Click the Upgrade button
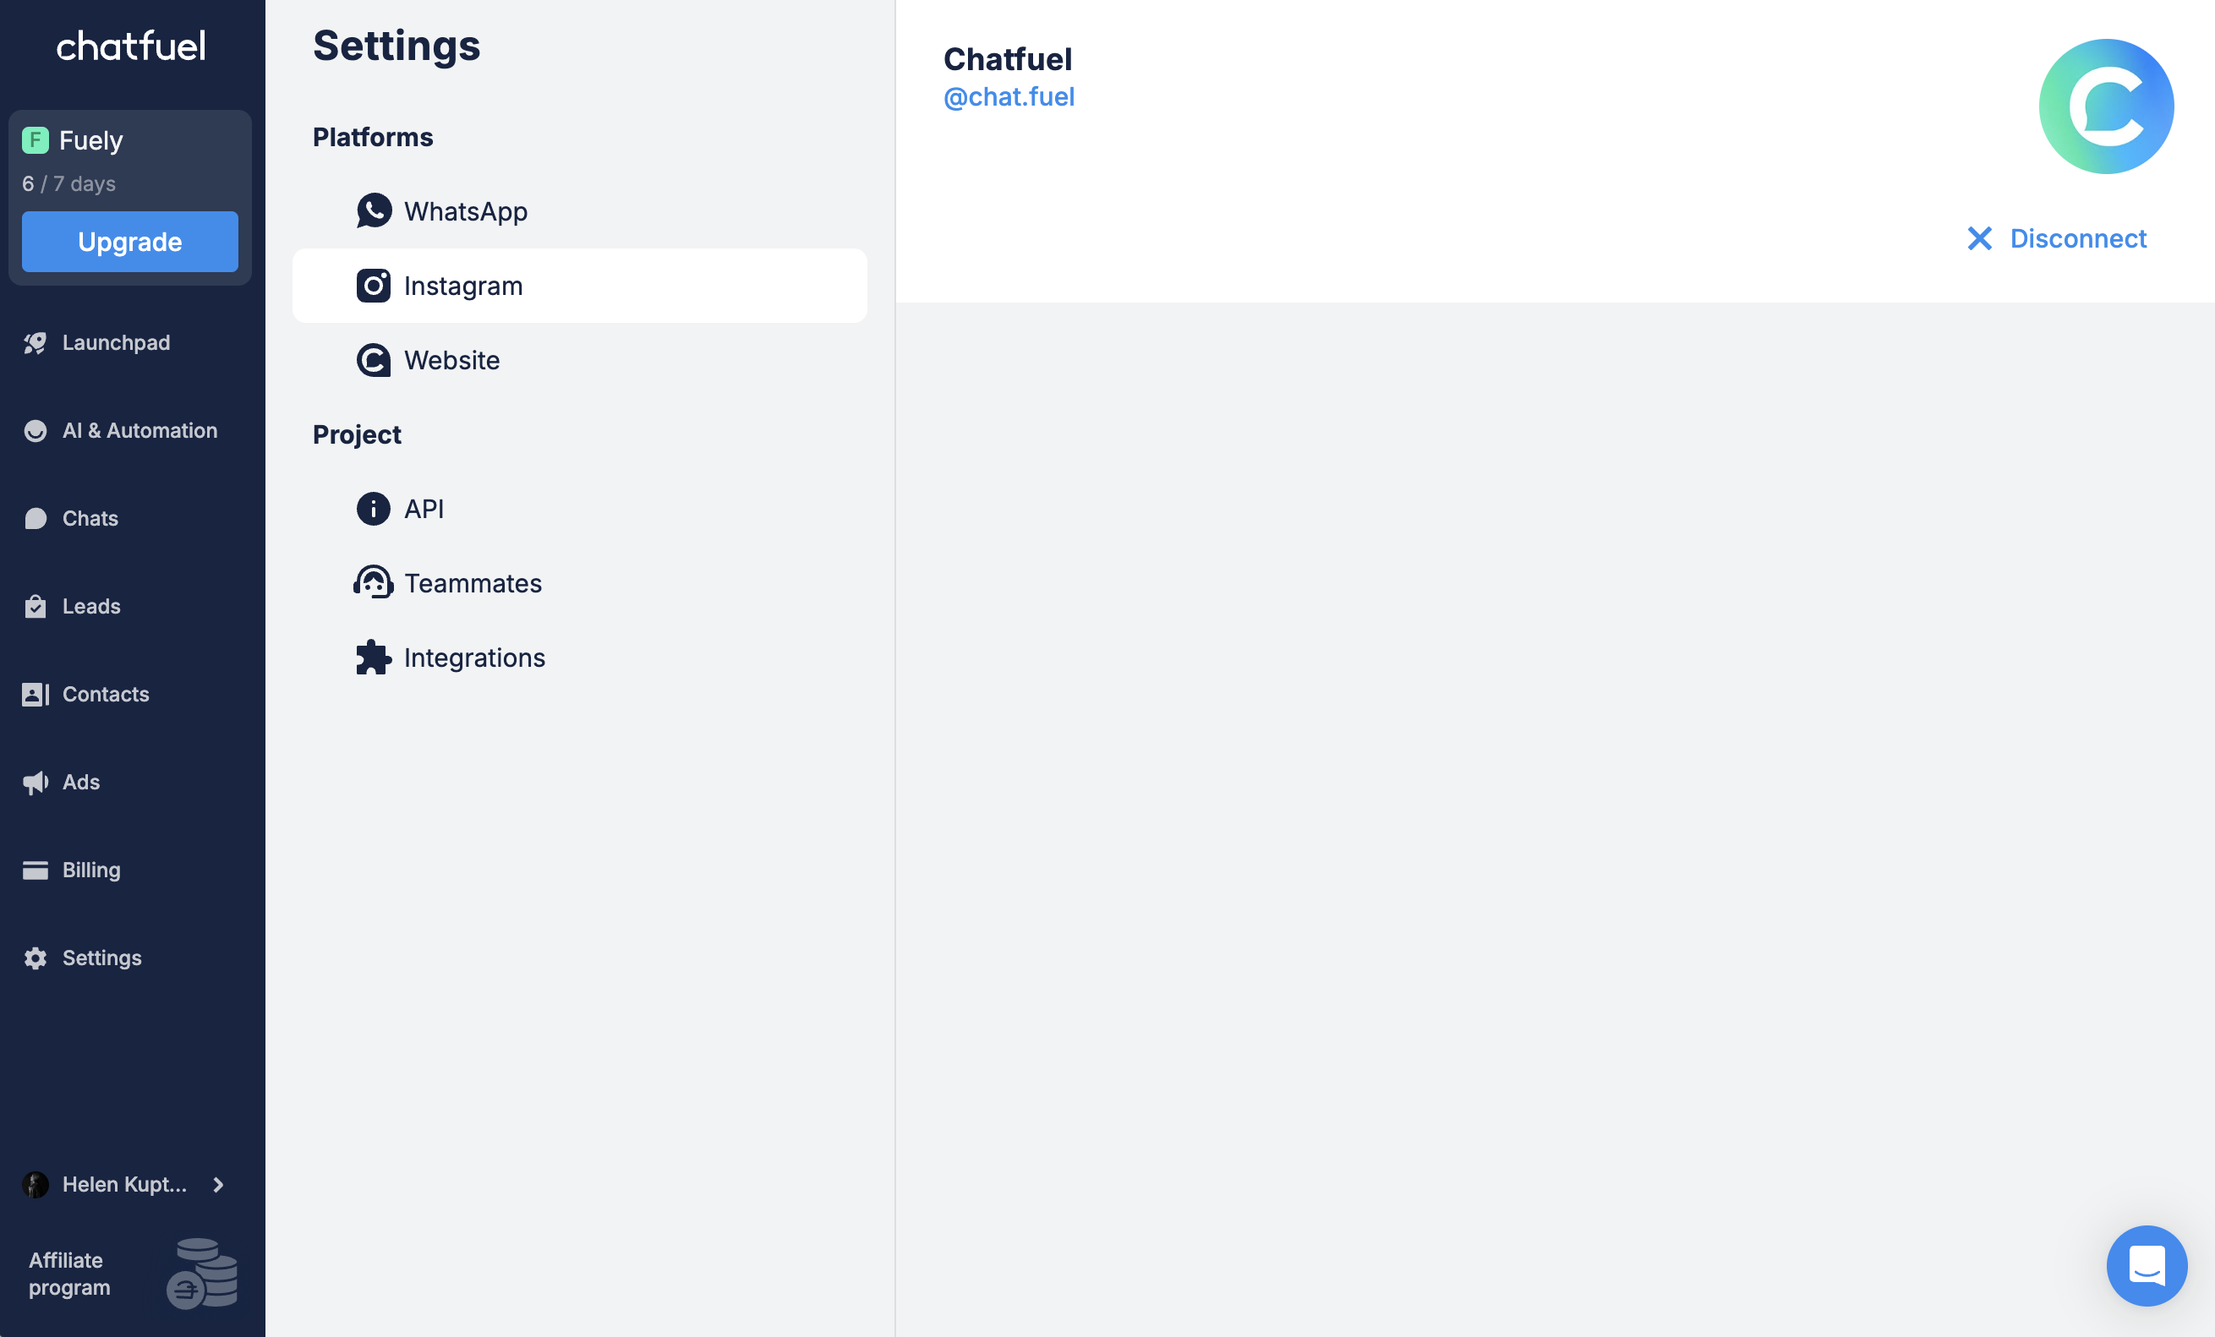Screen dimensions: 2215x1337 click(129, 242)
